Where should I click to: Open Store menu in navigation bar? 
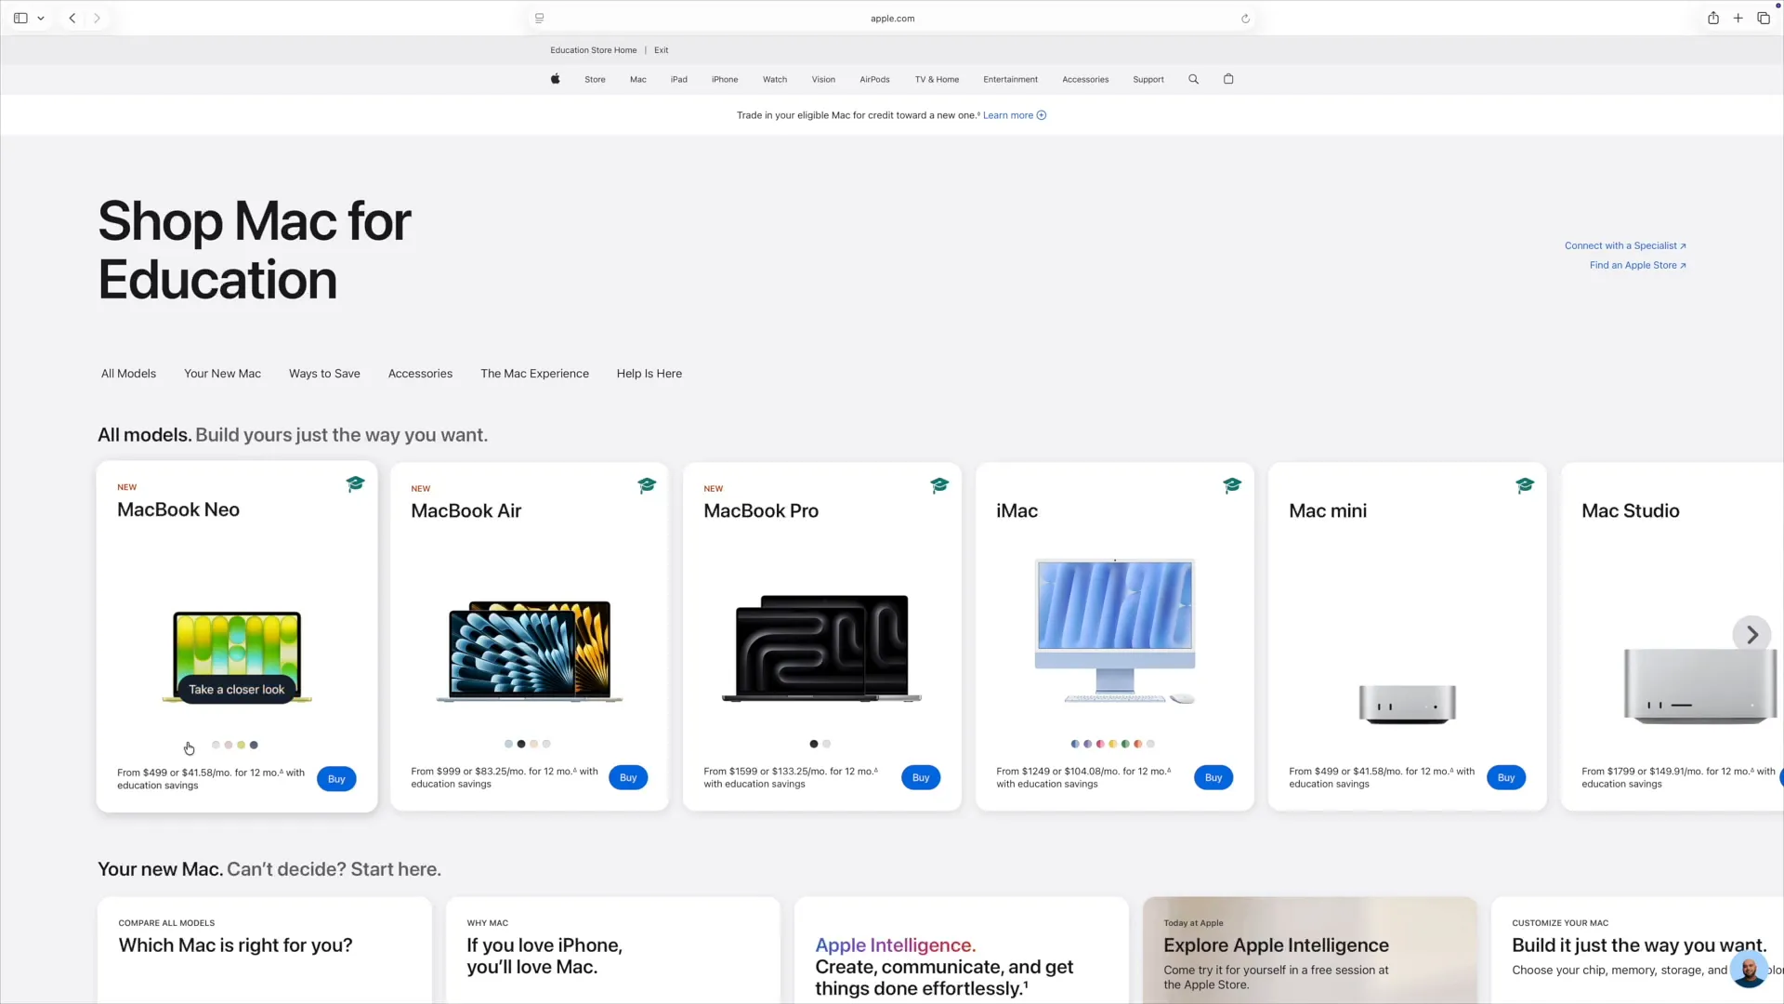(x=595, y=80)
